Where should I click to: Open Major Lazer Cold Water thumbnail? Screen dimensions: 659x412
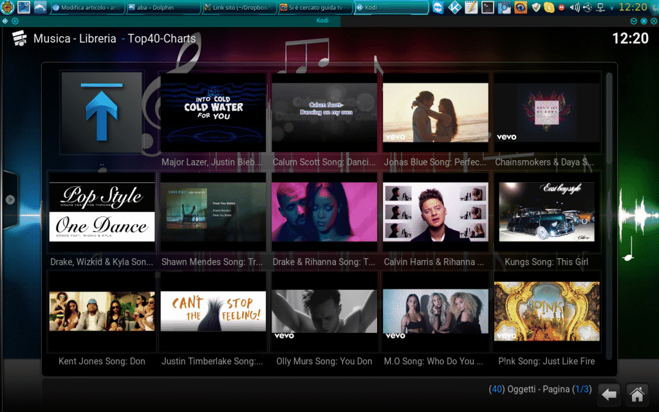pyautogui.click(x=213, y=113)
